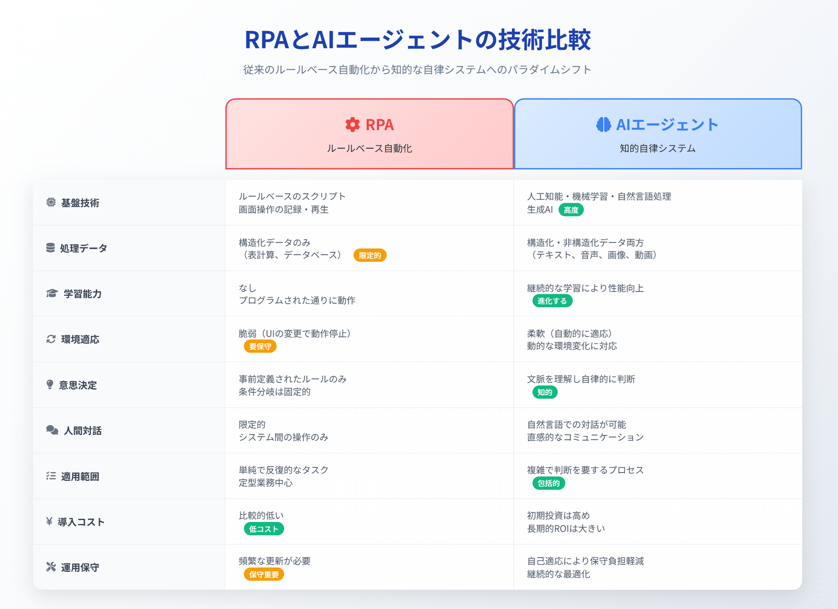Click the orange 保守重要 badge
838x609 pixels.
point(264,574)
